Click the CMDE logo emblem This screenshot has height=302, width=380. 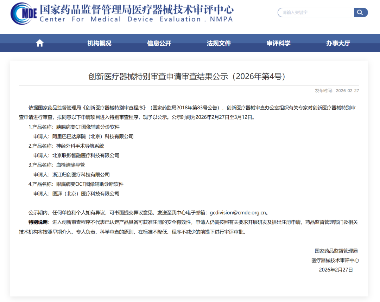tap(24, 14)
